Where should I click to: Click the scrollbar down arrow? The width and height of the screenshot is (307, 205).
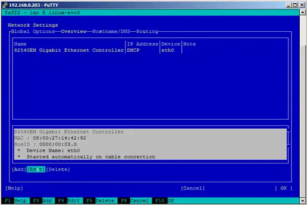(303, 201)
